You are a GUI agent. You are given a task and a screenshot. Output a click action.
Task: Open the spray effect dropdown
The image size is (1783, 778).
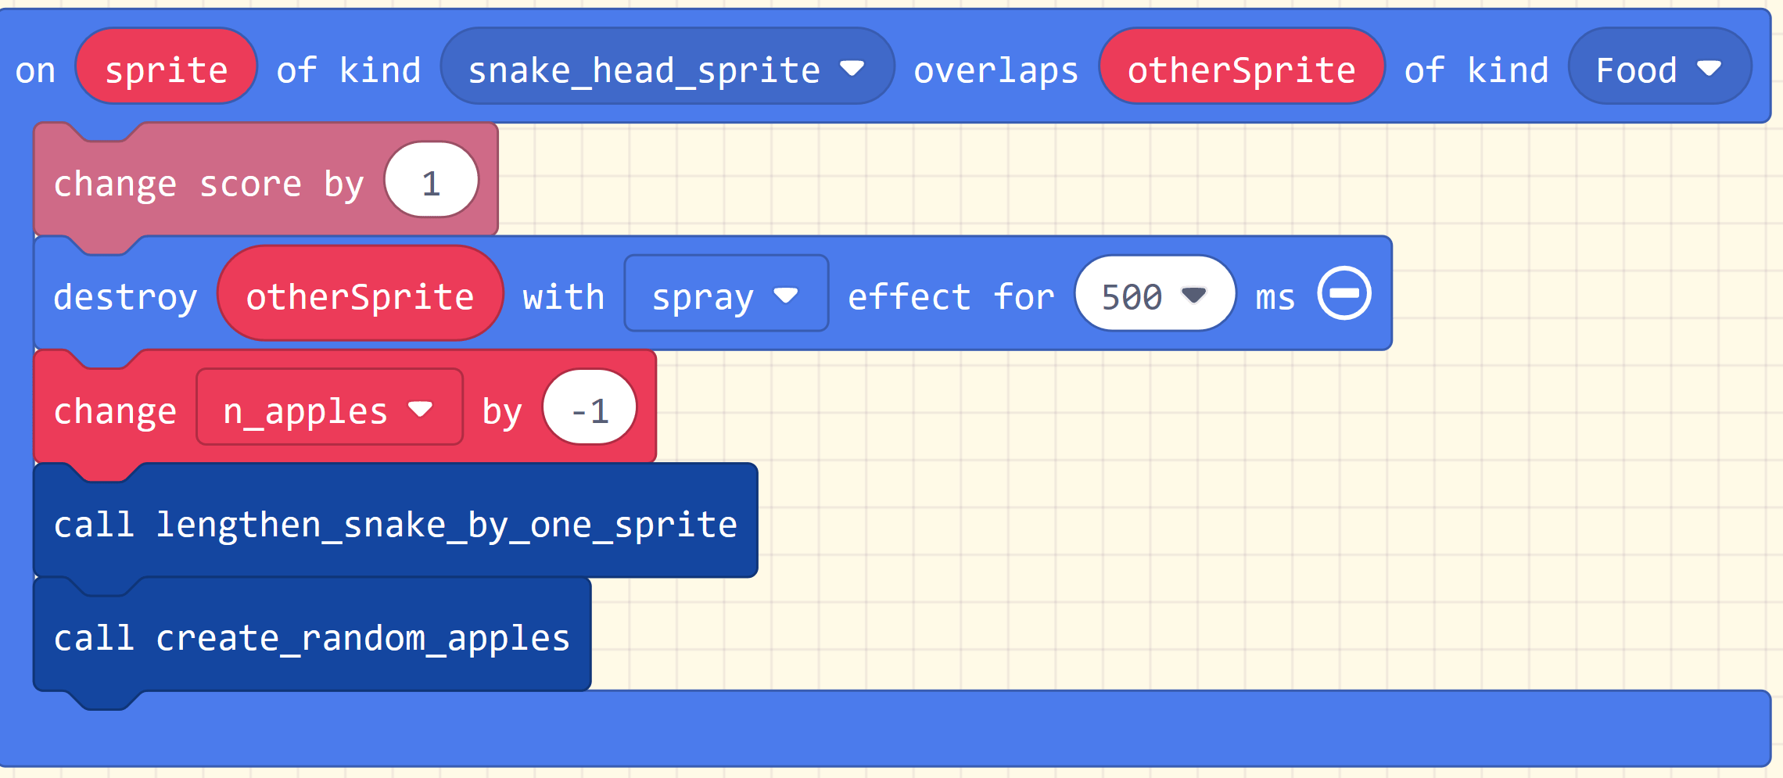(x=726, y=294)
